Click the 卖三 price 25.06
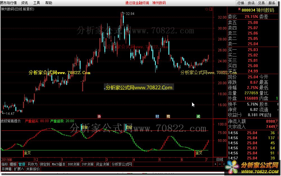Image resolution: width=281 pixels, height=176 pixels. pyautogui.click(x=253, y=33)
